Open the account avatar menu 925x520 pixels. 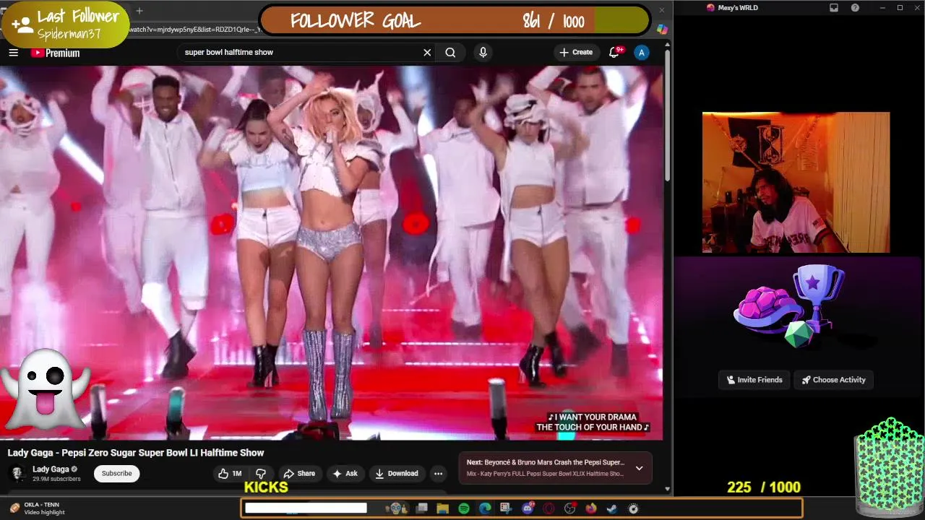coord(641,52)
